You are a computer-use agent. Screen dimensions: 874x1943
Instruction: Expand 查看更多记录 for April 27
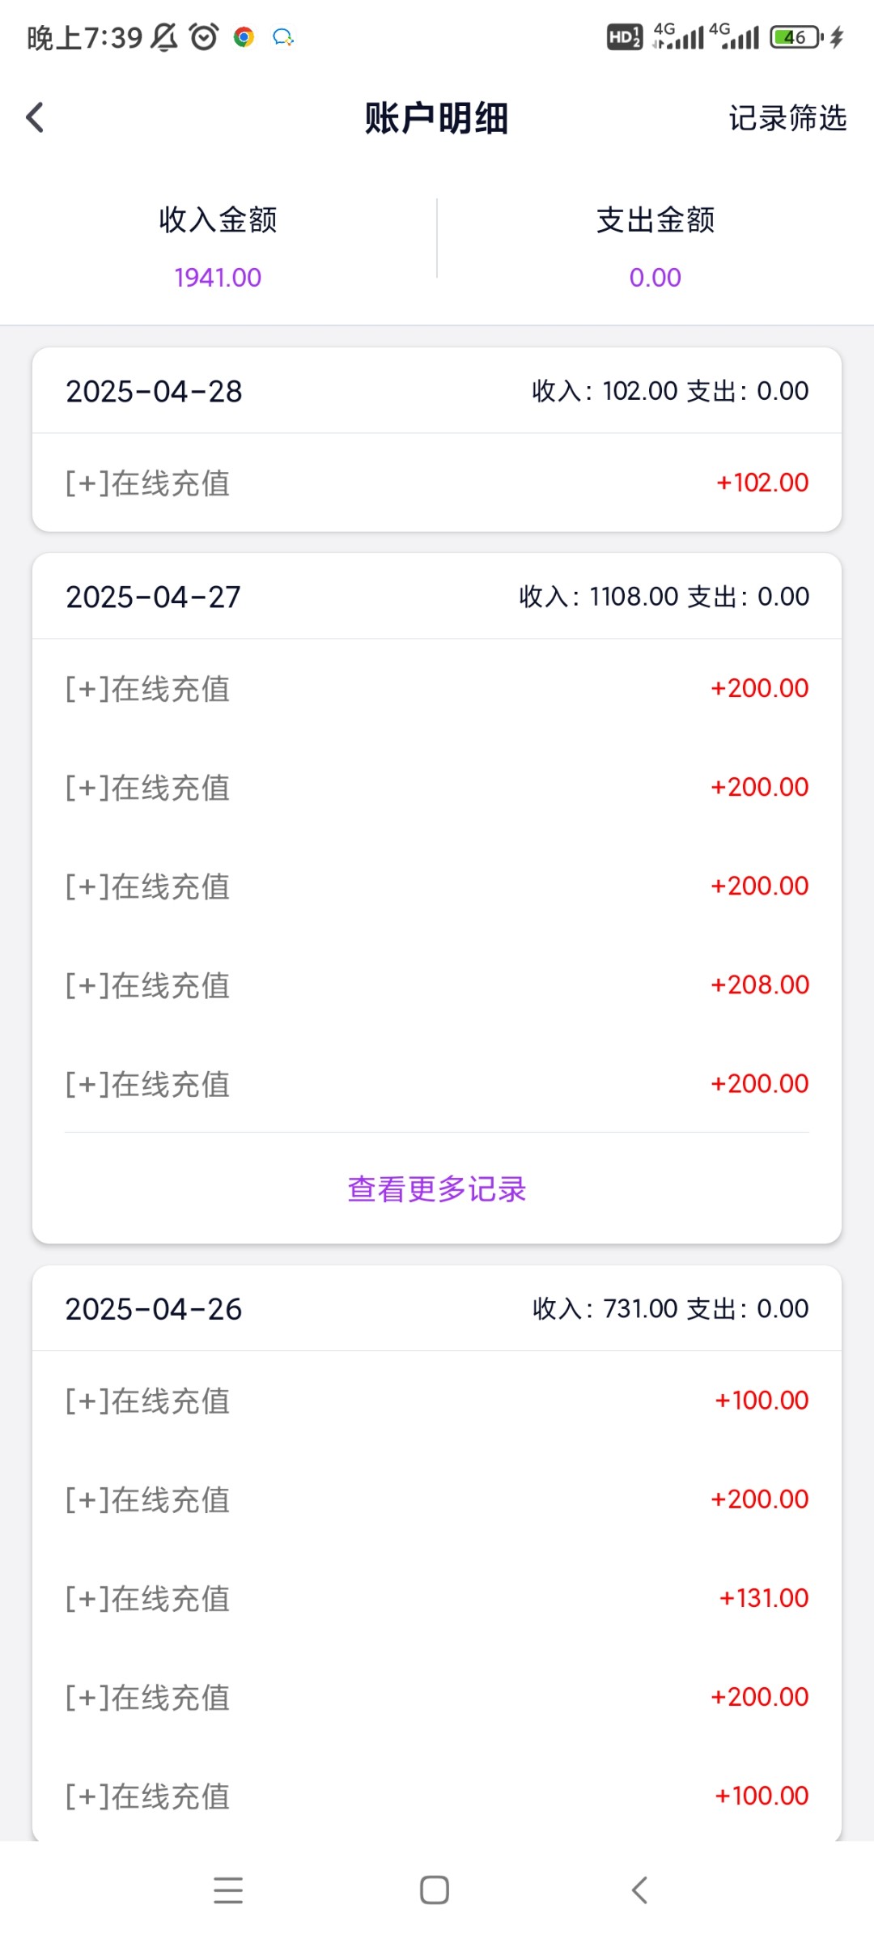tap(437, 1188)
